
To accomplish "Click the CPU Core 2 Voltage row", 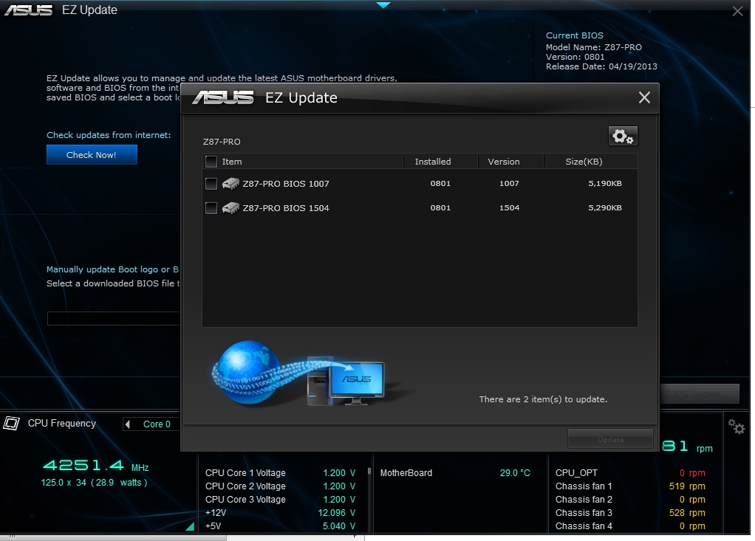I will pos(280,486).
